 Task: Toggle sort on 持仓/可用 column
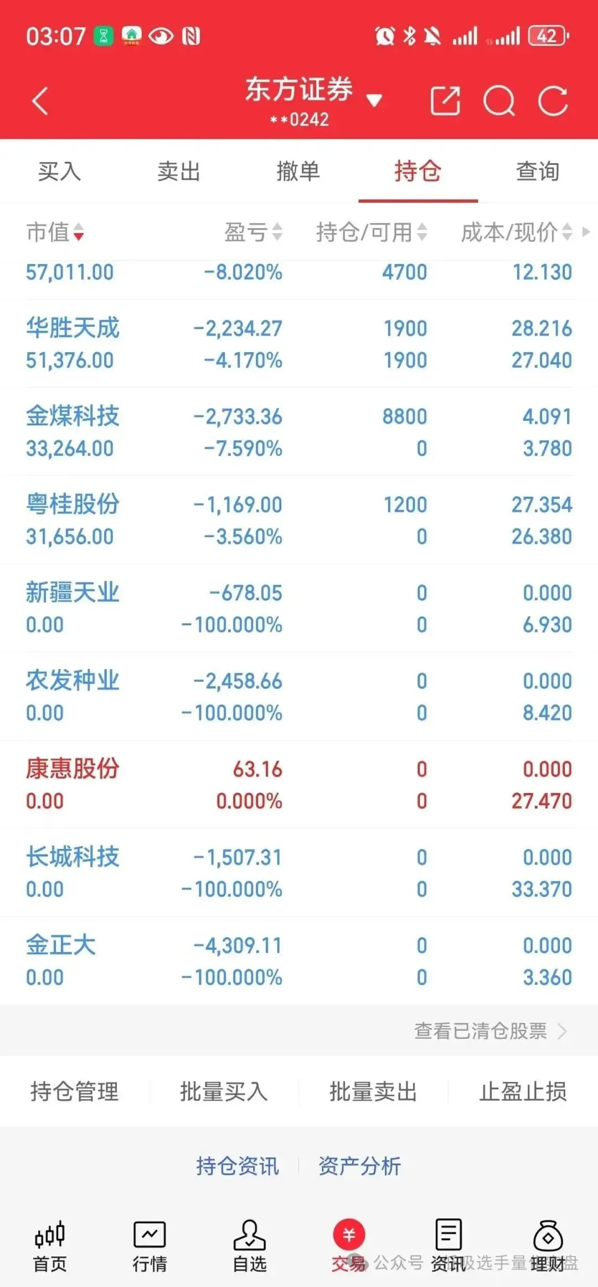coord(372,232)
